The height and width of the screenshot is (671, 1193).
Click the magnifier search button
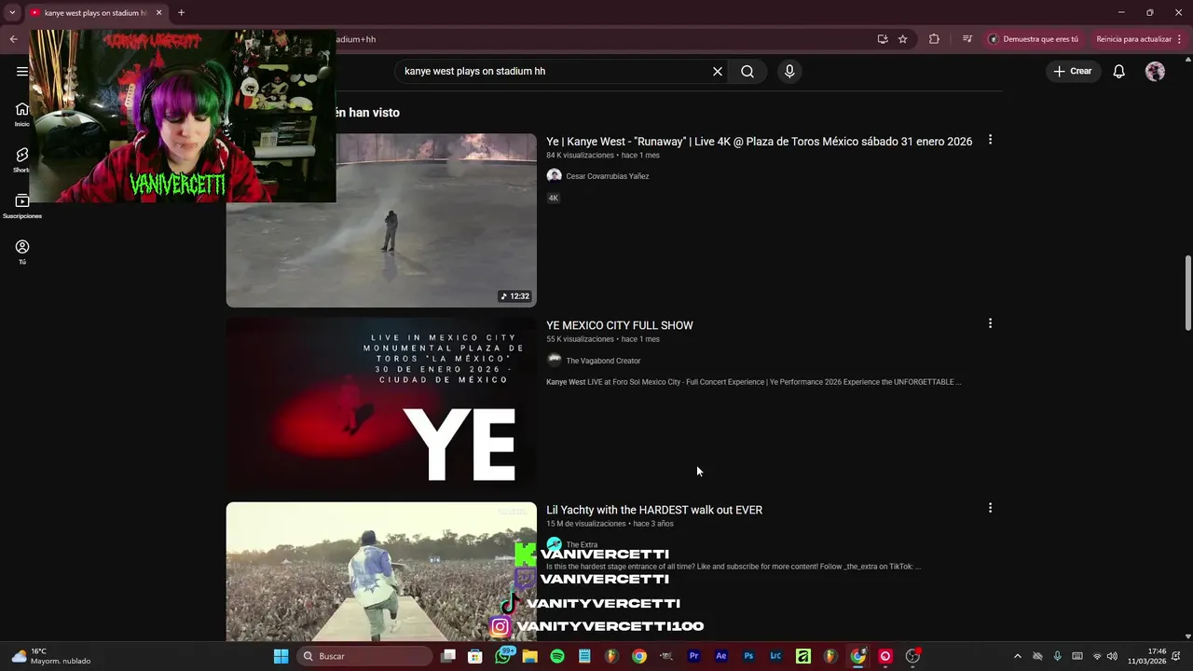[747, 72]
